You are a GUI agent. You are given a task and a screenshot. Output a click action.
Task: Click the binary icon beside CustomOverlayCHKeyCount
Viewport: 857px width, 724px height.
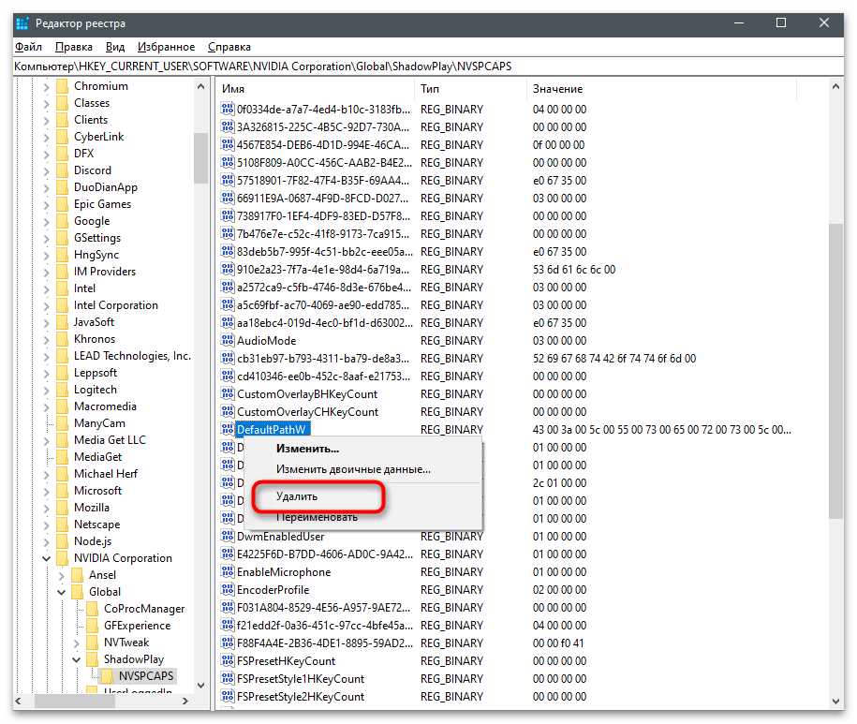(228, 411)
